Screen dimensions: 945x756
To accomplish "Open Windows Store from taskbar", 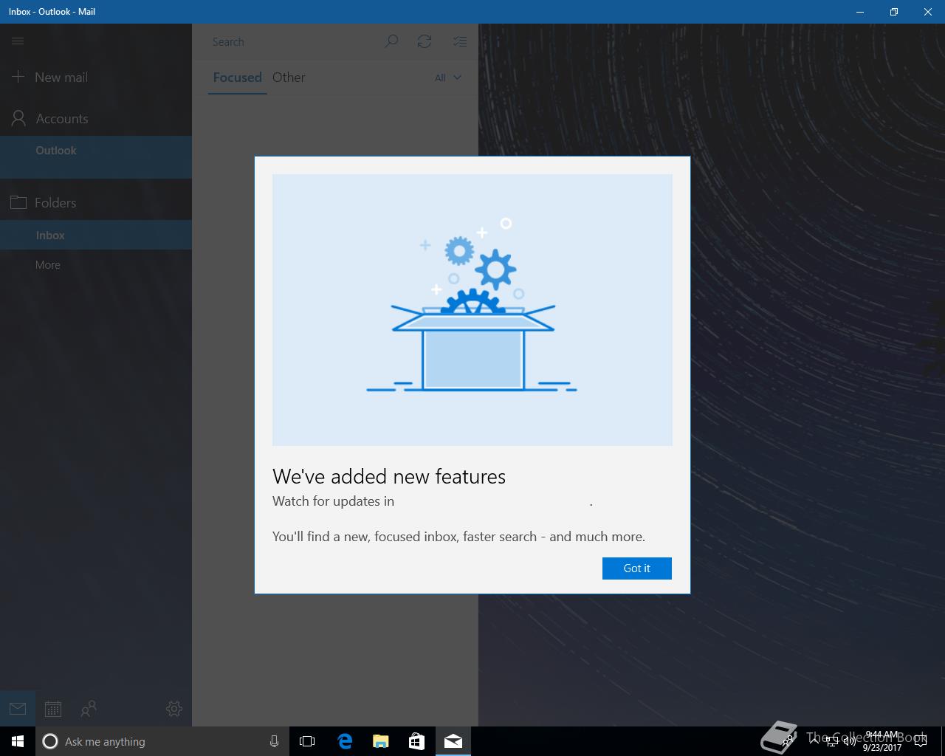I will [x=417, y=741].
